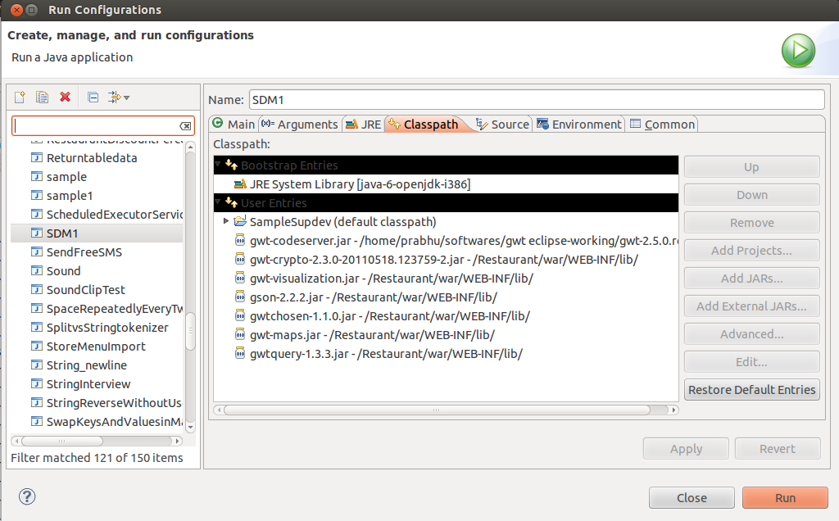The image size is (839, 521).
Task: Click the Close button
Action: (692, 497)
